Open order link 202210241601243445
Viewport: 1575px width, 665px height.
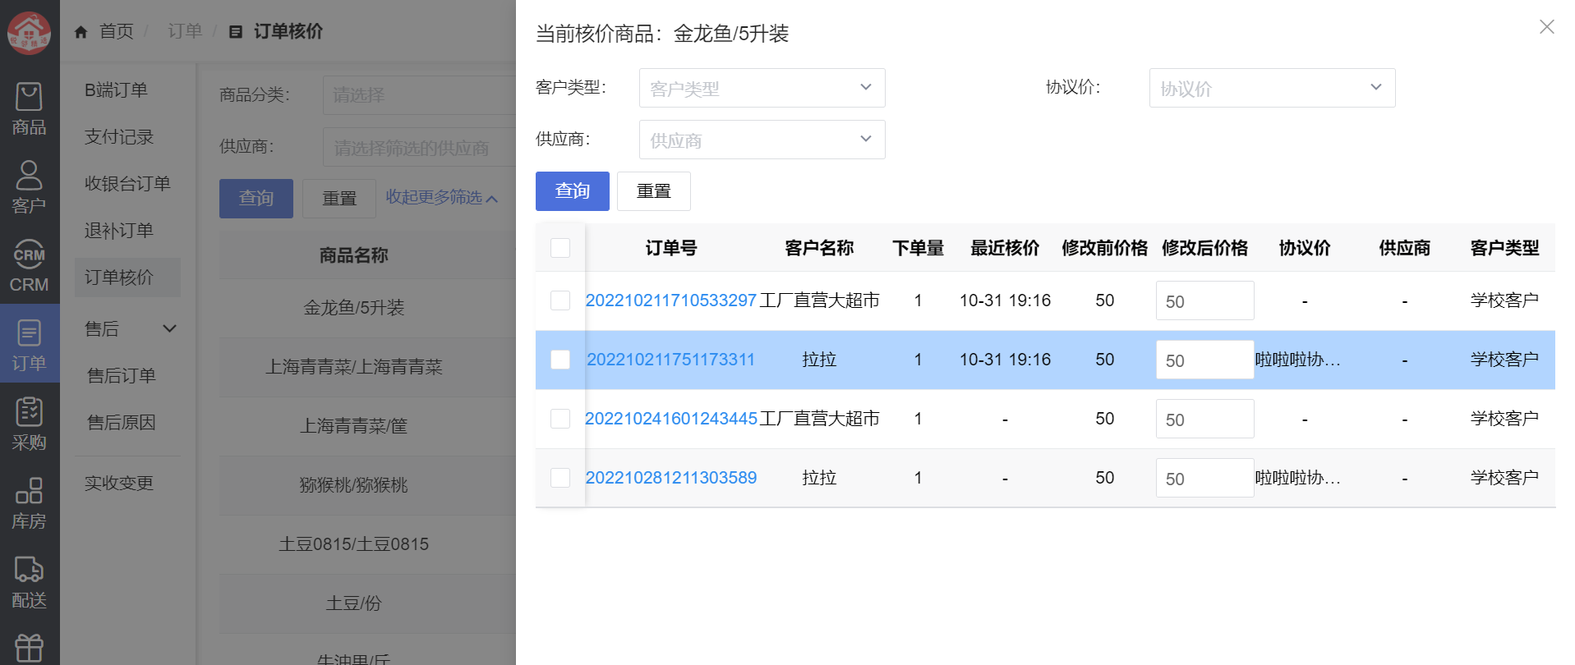(670, 419)
